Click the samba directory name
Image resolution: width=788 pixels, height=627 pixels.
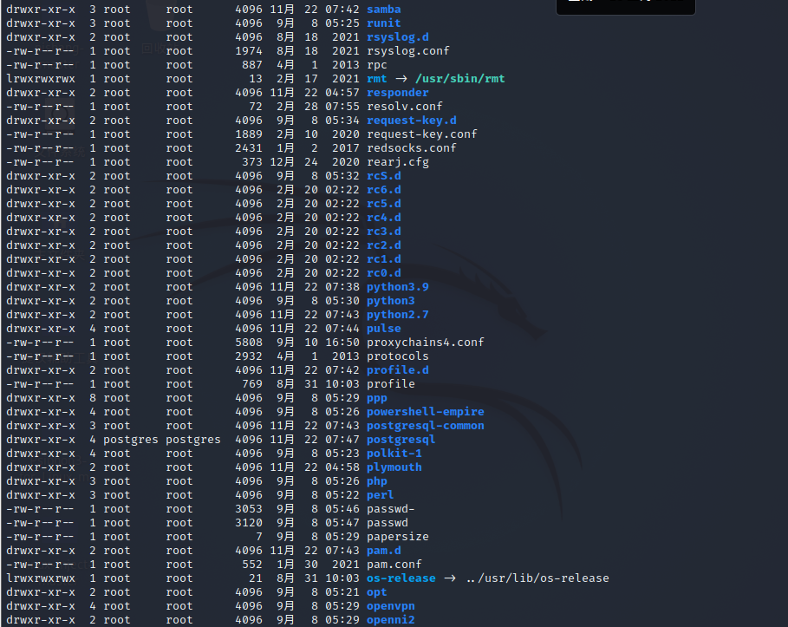[383, 10]
